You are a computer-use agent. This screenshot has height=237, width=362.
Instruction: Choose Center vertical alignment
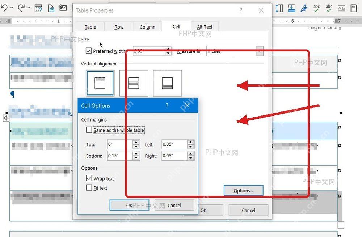[x=134, y=83]
